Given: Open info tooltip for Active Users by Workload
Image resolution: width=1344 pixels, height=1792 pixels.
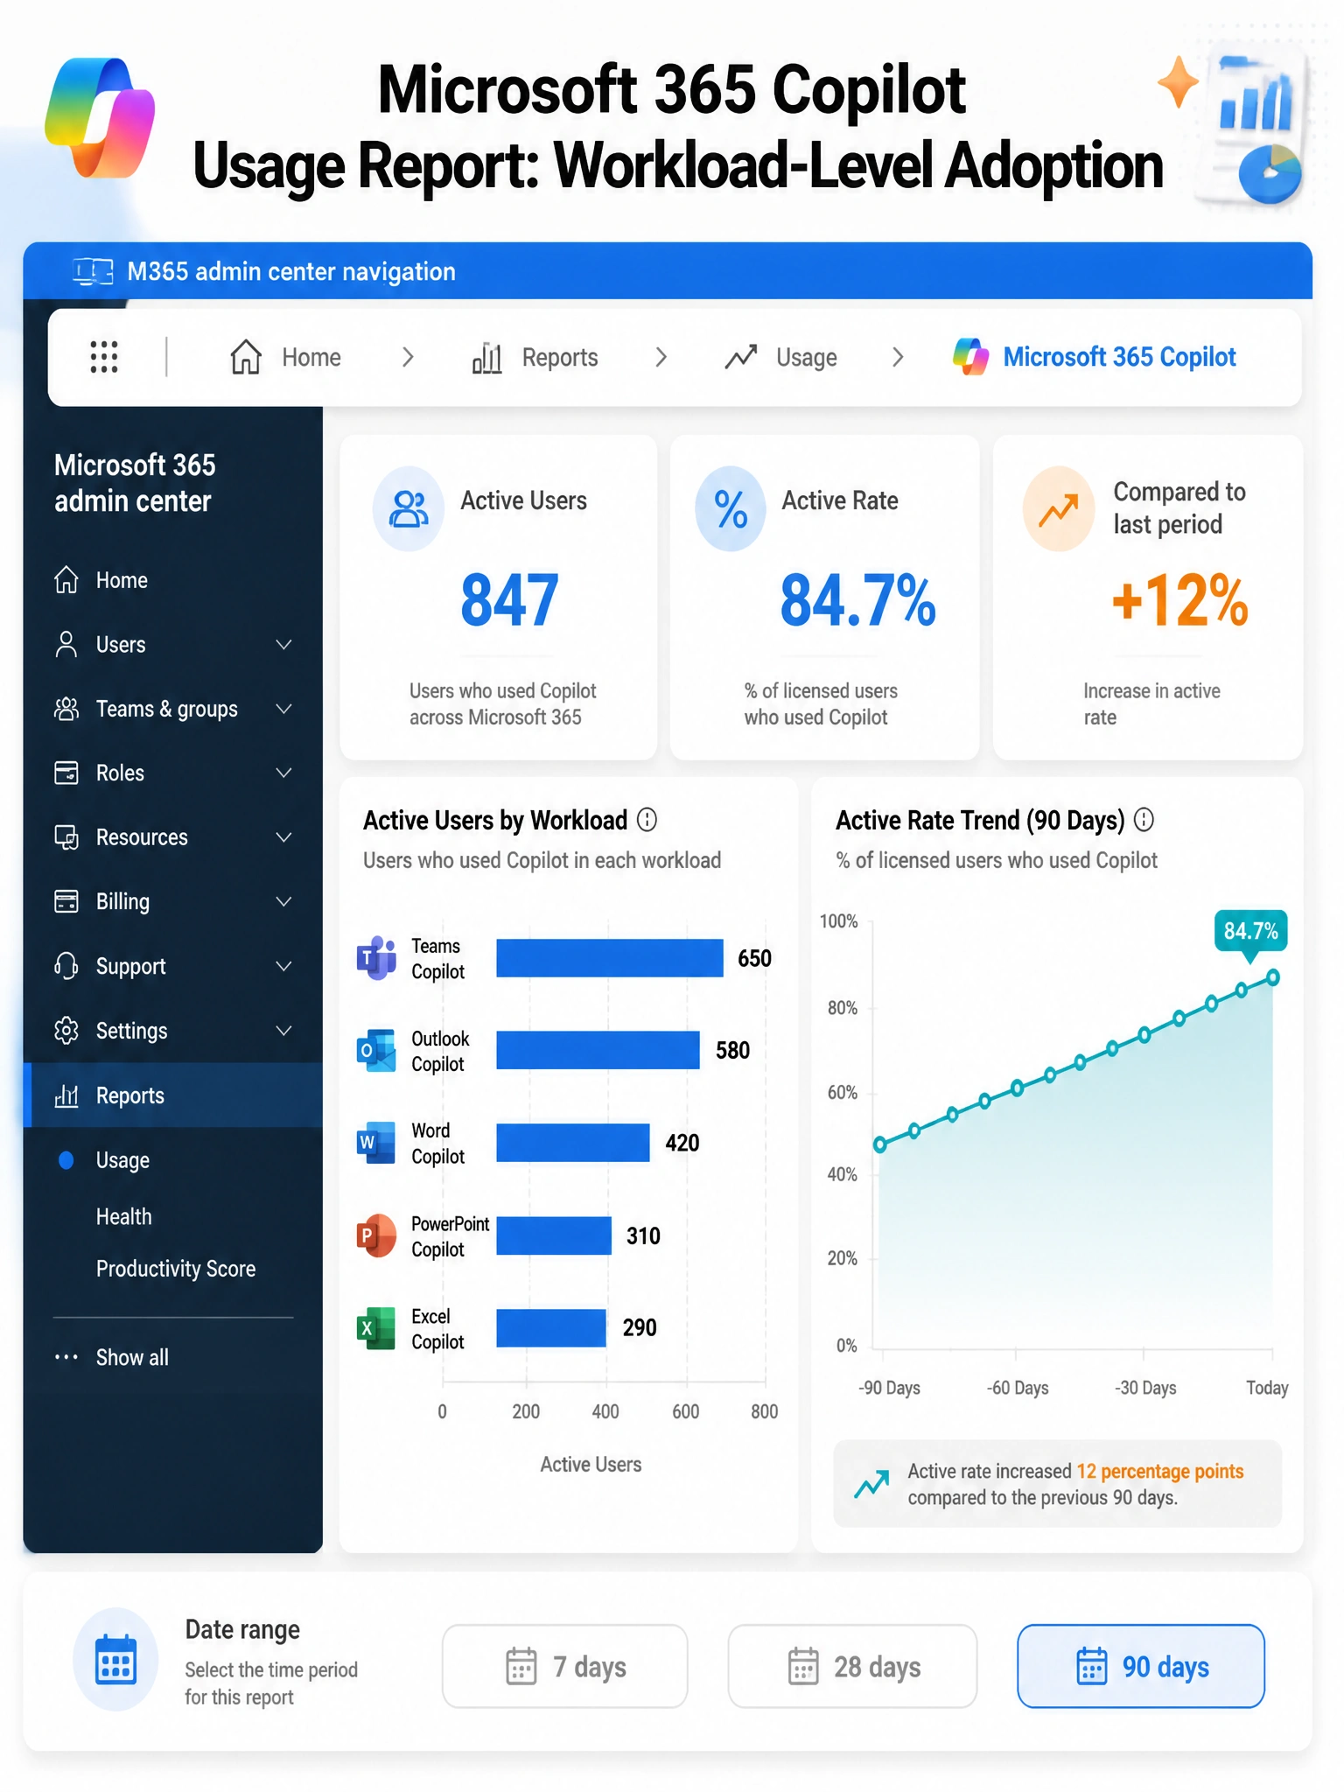Looking at the screenshot, I should click(x=647, y=820).
